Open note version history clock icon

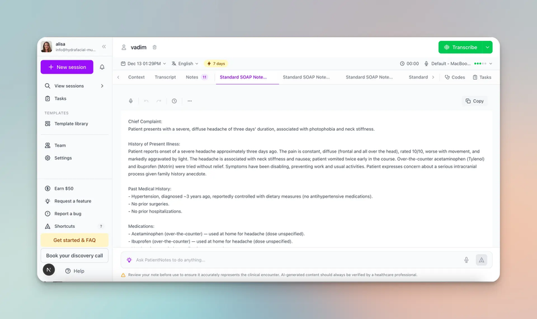(175, 101)
